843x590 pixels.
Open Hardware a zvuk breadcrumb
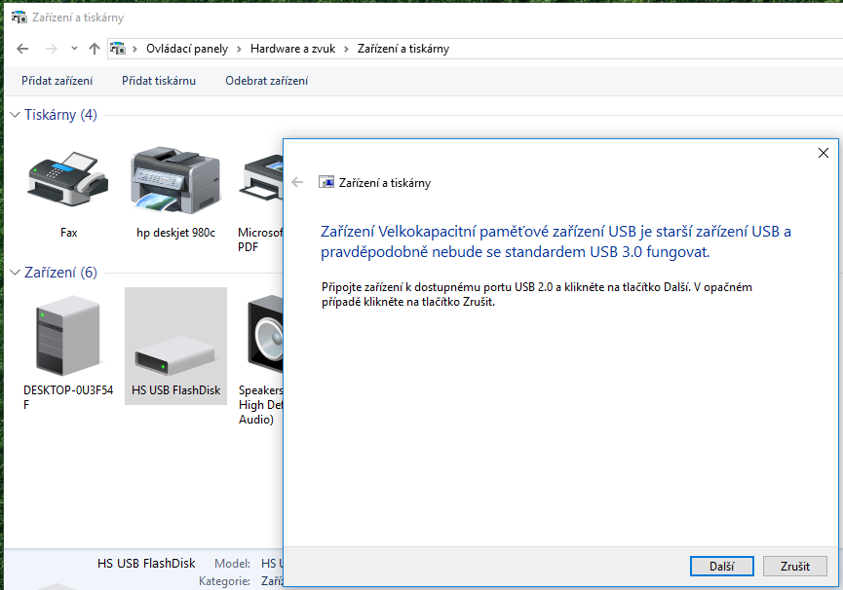pos(292,49)
